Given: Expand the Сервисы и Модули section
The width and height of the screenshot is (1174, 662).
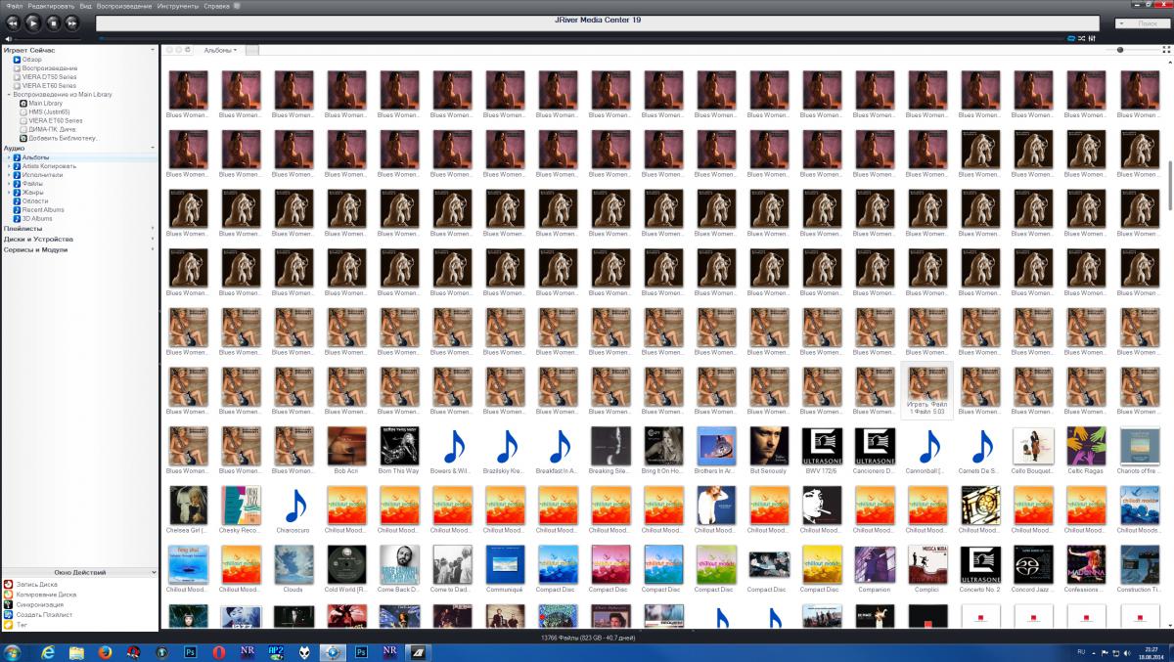Looking at the screenshot, I should pyautogui.click(x=153, y=249).
